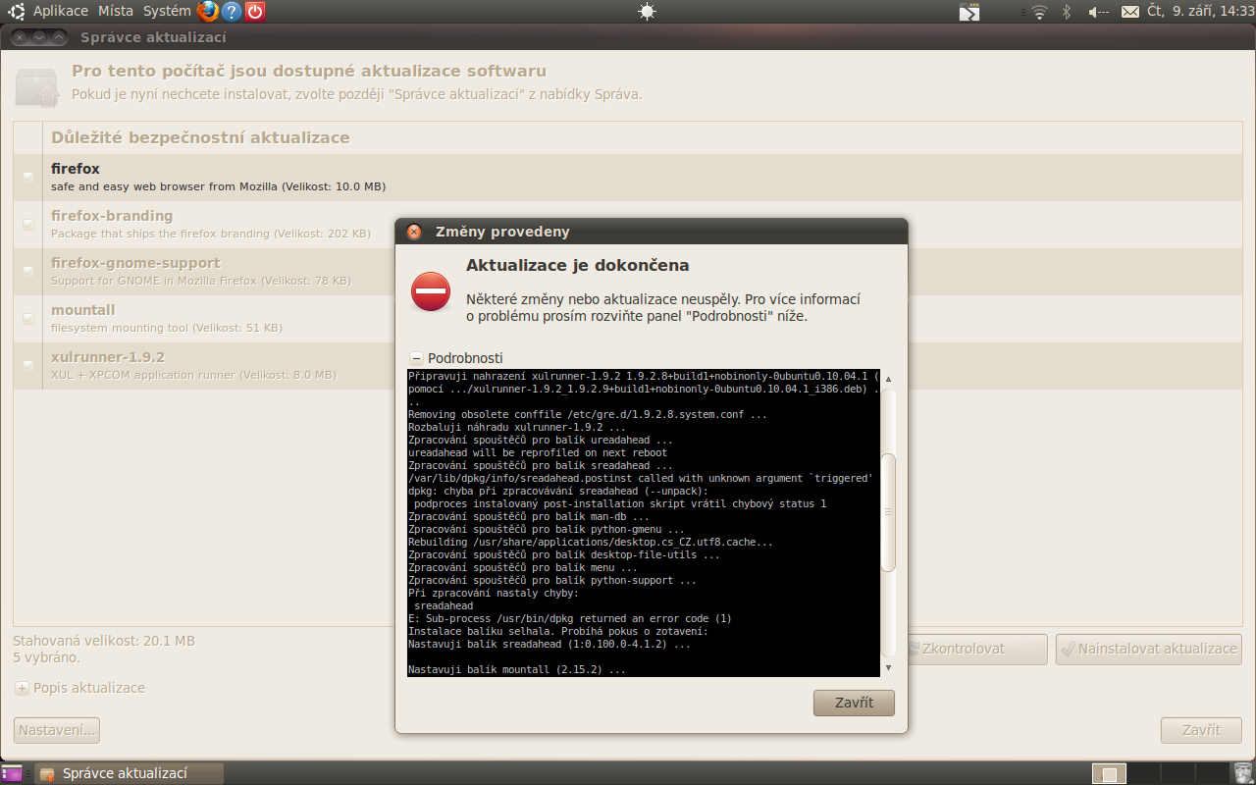
Task: Click the Zavřít button in the dialog
Action: click(x=854, y=703)
